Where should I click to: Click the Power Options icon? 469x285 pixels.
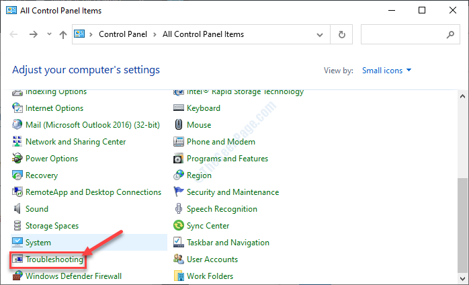17,158
